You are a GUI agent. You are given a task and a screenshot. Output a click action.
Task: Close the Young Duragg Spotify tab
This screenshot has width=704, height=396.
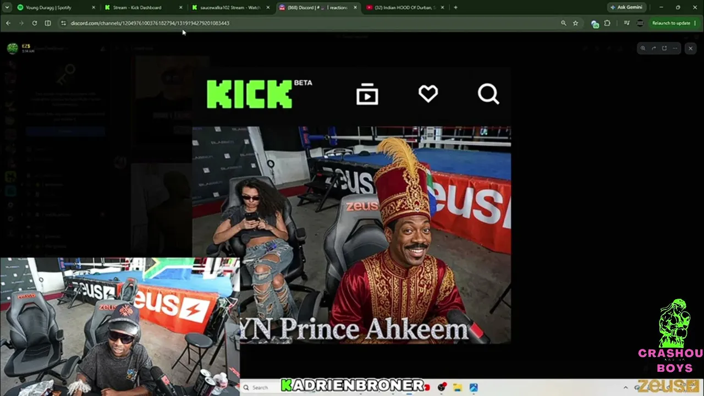(x=94, y=8)
